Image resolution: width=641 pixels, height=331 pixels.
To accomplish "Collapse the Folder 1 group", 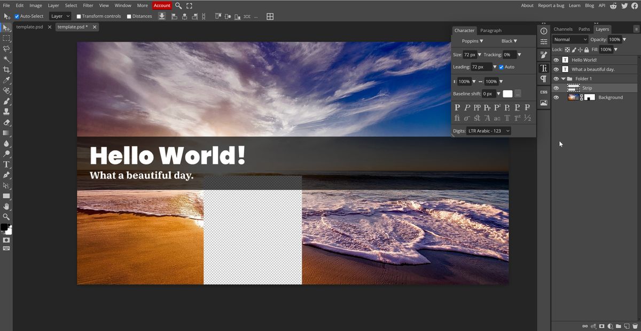I will 563,79.
